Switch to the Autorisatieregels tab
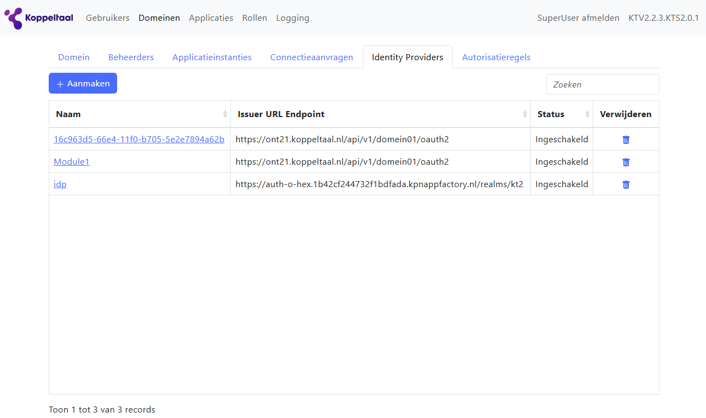Image resolution: width=706 pixels, height=418 pixels. (x=496, y=57)
